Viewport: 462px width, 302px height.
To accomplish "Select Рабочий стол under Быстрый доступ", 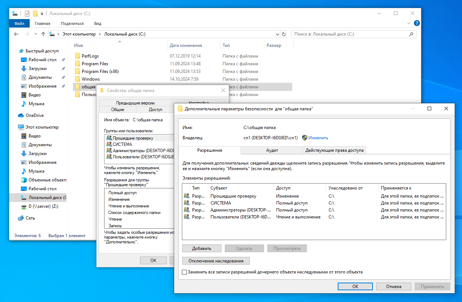I will click(x=43, y=60).
